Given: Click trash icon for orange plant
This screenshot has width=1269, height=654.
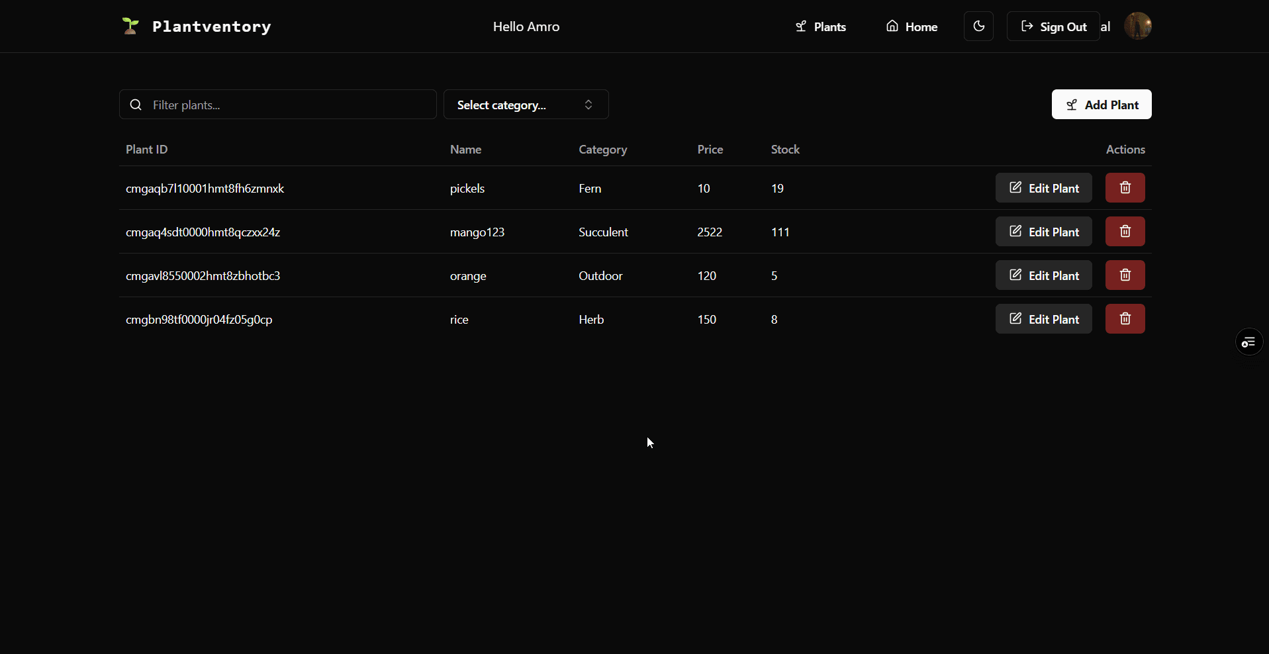Looking at the screenshot, I should [x=1125, y=275].
